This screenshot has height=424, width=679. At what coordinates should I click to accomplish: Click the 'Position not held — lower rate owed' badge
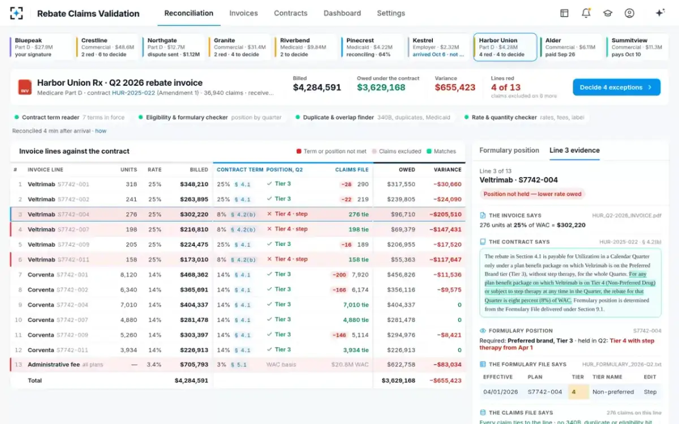pos(533,194)
